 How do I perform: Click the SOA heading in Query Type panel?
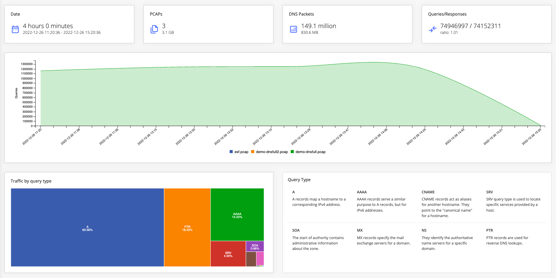click(x=296, y=230)
